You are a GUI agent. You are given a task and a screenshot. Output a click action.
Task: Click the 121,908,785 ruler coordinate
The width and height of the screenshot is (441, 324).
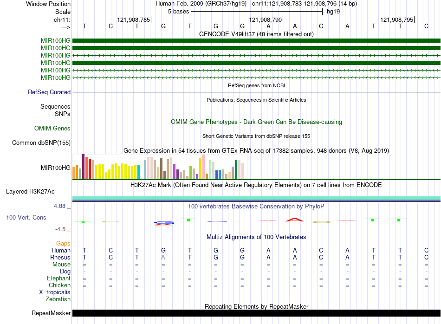tap(134, 19)
